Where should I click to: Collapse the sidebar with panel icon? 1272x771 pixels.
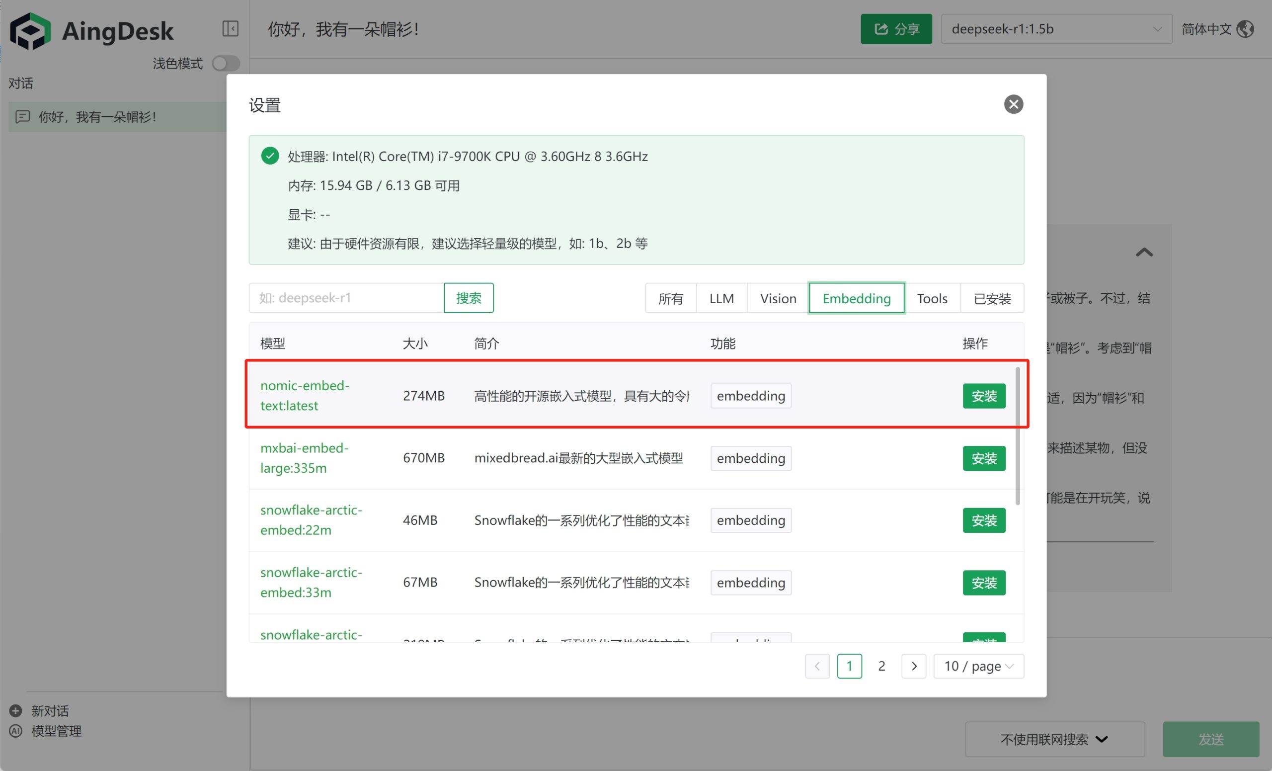click(230, 28)
